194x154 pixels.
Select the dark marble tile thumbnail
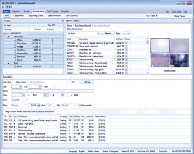click(180, 61)
